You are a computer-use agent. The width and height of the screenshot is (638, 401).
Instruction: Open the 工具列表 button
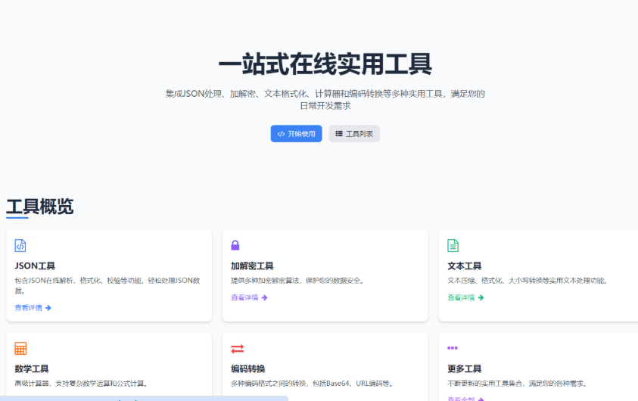pos(354,134)
